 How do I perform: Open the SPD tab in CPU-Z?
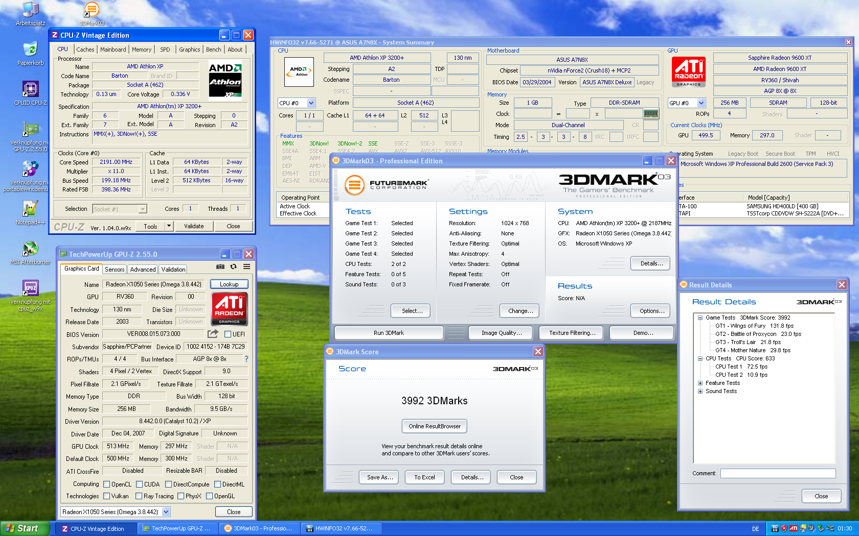click(165, 50)
